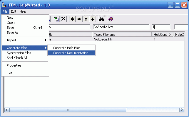The width and height of the screenshot is (189, 117).
Task: Expand the Import submenu
Action: pos(25,40)
